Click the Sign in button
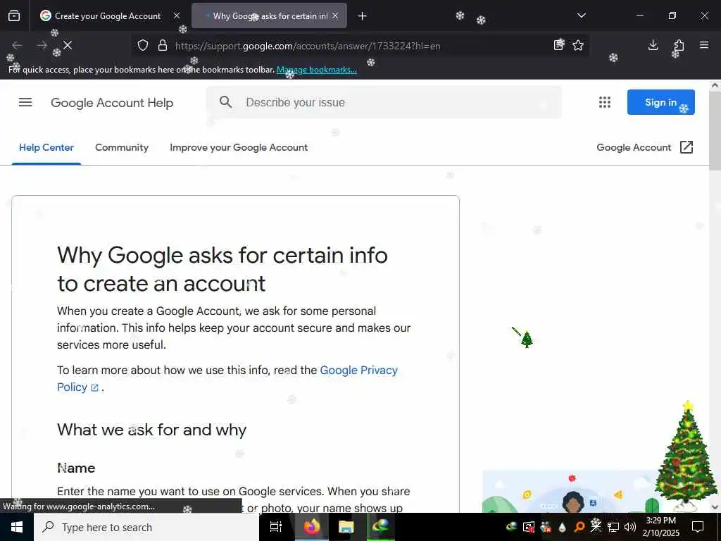This screenshot has height=541, width=721. tap(660, 102)
